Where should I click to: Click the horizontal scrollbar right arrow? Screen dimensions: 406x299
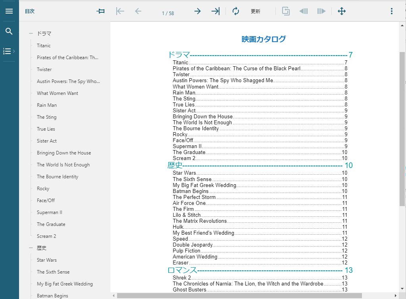[x=395, y=296]
